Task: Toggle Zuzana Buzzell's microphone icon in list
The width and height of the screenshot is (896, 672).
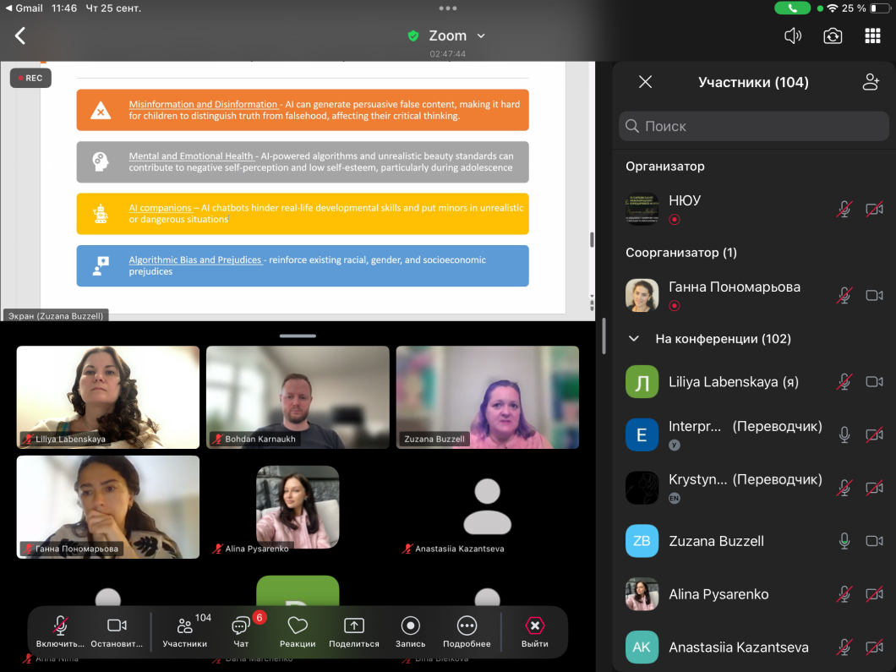Action: point(844,541)
